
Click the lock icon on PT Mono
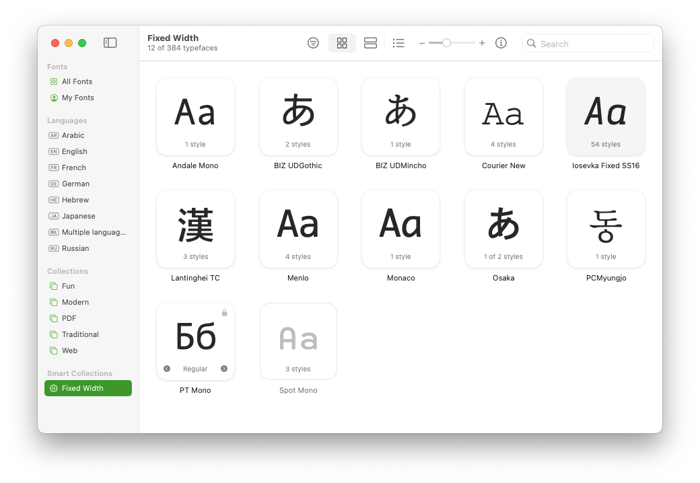point(225,313)
